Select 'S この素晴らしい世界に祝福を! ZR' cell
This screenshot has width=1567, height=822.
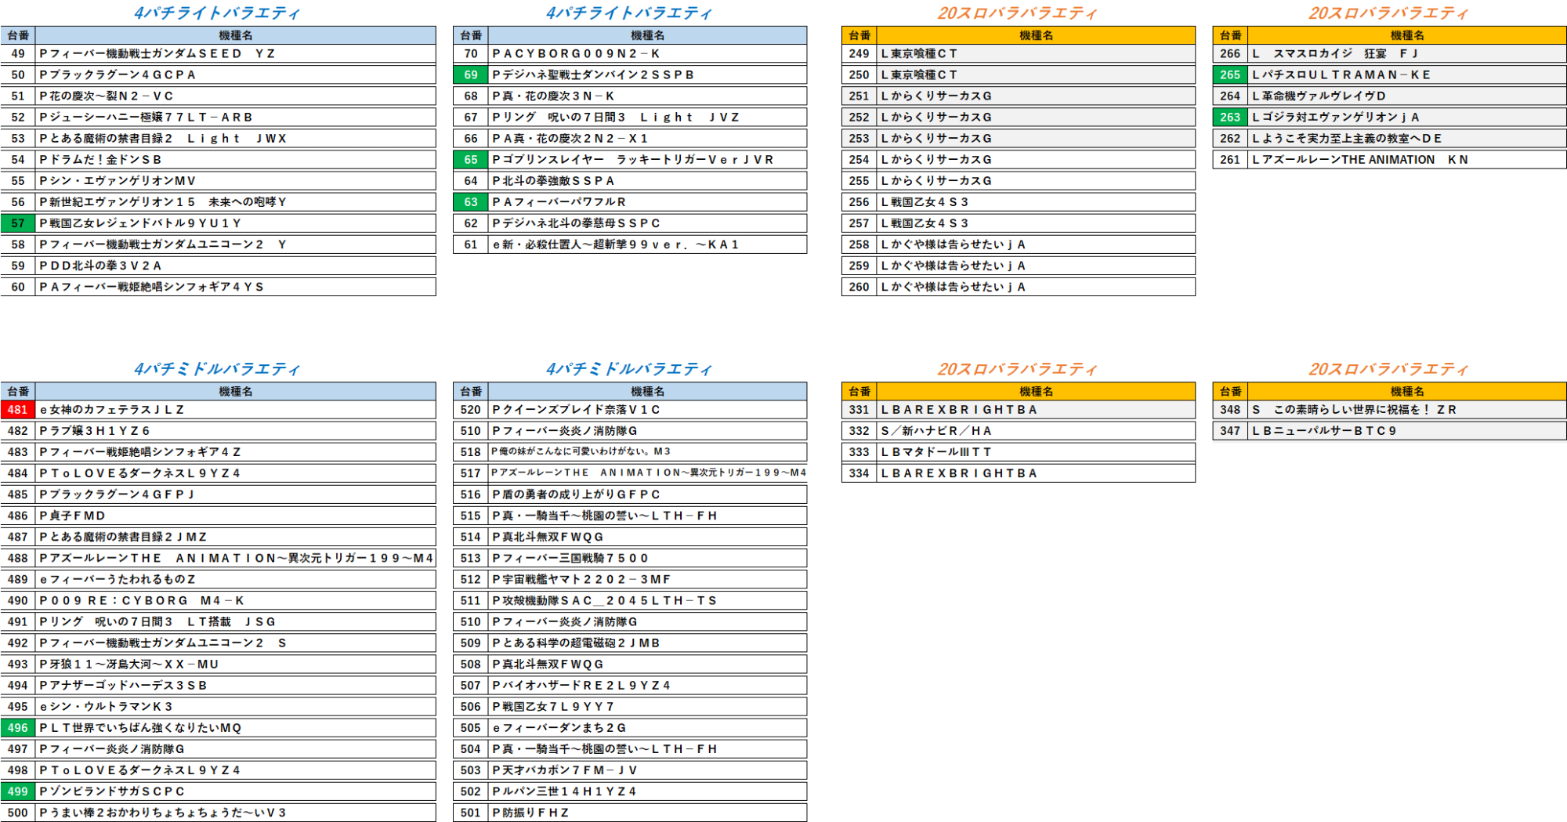point(1407,410)
